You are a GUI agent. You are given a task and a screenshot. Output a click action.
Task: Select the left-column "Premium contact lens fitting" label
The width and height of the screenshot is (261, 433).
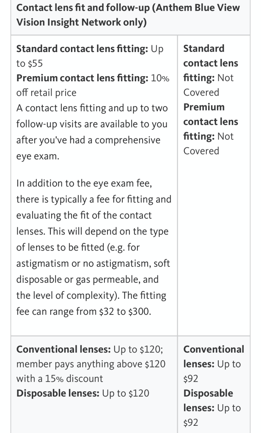coord(82,78)
